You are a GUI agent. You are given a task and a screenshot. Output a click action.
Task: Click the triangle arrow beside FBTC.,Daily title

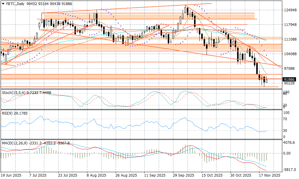pyautogui.click(x=3, y=3)
